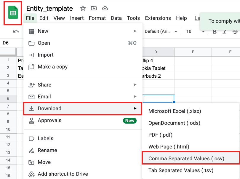Open the Extensions menu

pos(158,18)
